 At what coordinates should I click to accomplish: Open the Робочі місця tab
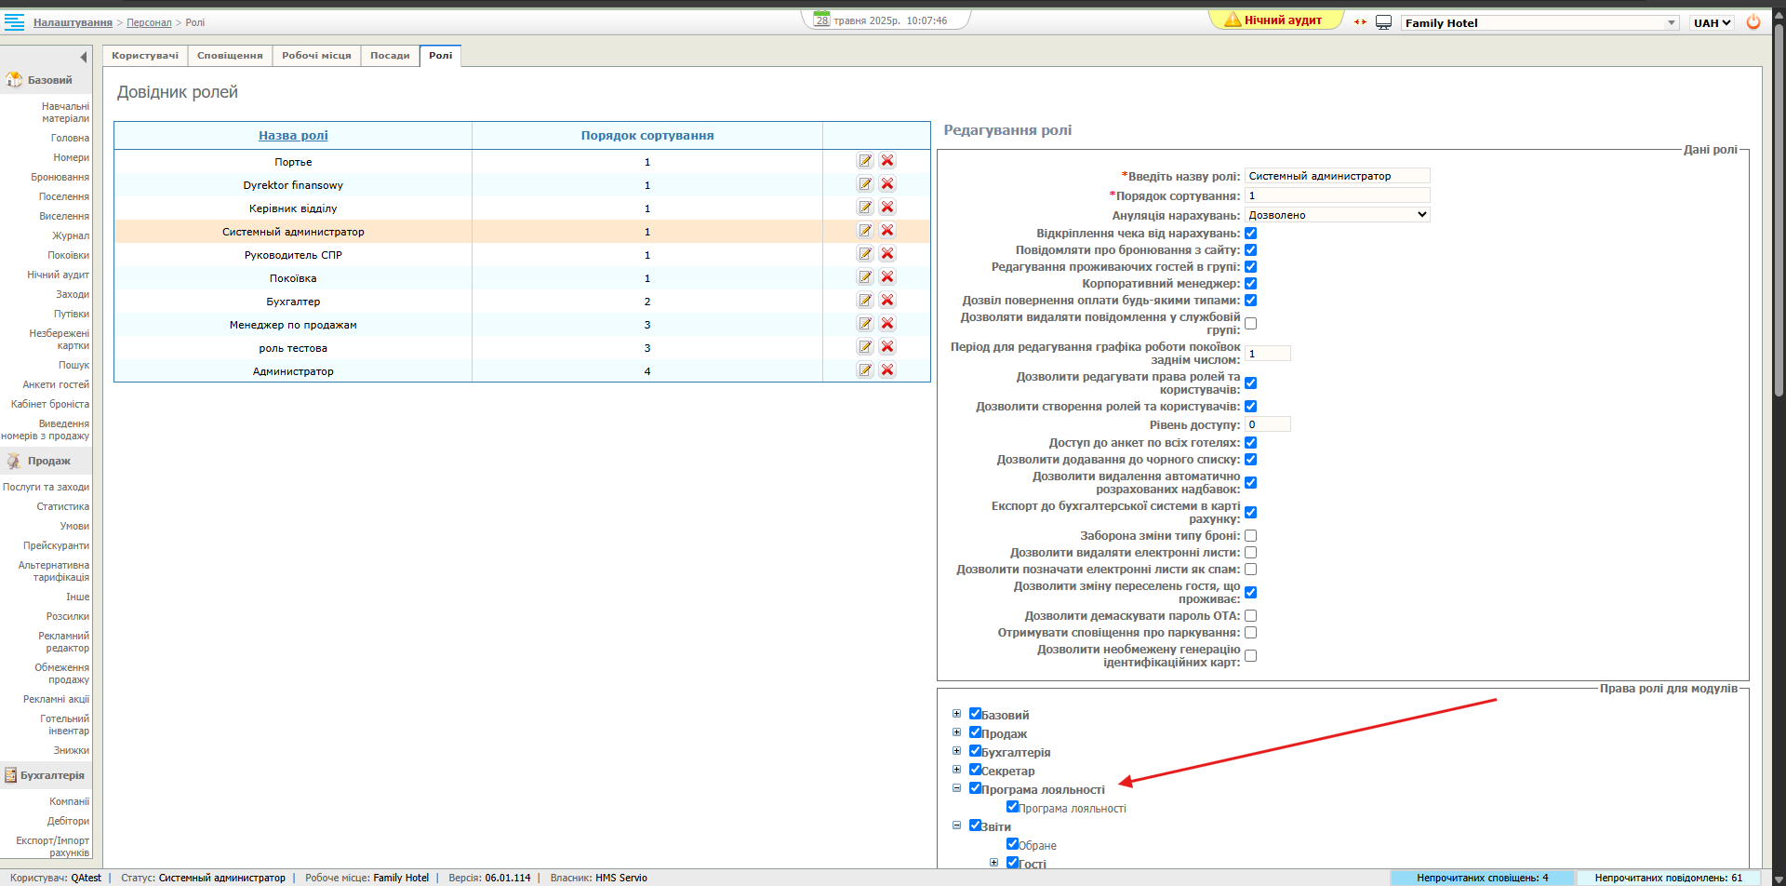pos(316,56)
